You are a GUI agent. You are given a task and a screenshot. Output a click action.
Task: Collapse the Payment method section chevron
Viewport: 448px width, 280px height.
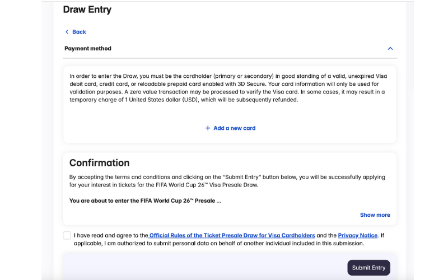click(390, 49)
